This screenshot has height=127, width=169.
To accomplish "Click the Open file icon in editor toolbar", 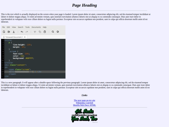I will pos(9,32).
